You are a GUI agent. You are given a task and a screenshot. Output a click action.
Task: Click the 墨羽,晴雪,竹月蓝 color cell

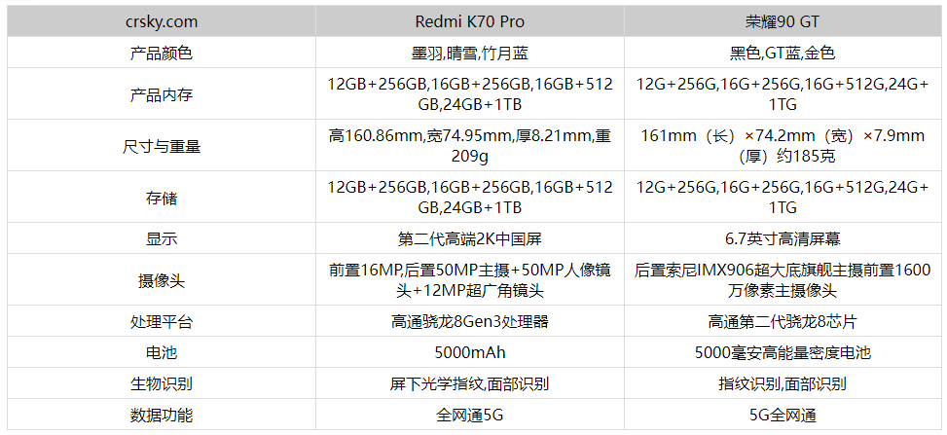[469, 53]
